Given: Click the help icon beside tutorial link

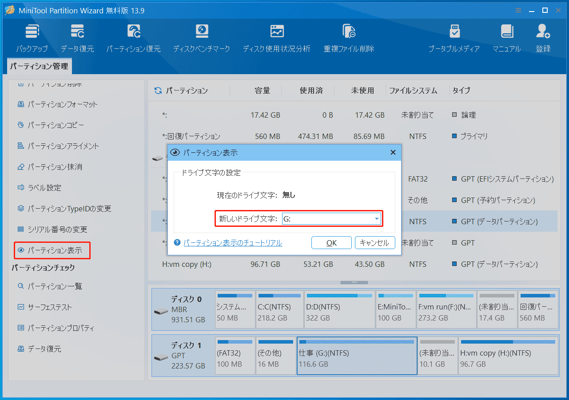Looking at the screenshot, I should [x=177, y=243].
